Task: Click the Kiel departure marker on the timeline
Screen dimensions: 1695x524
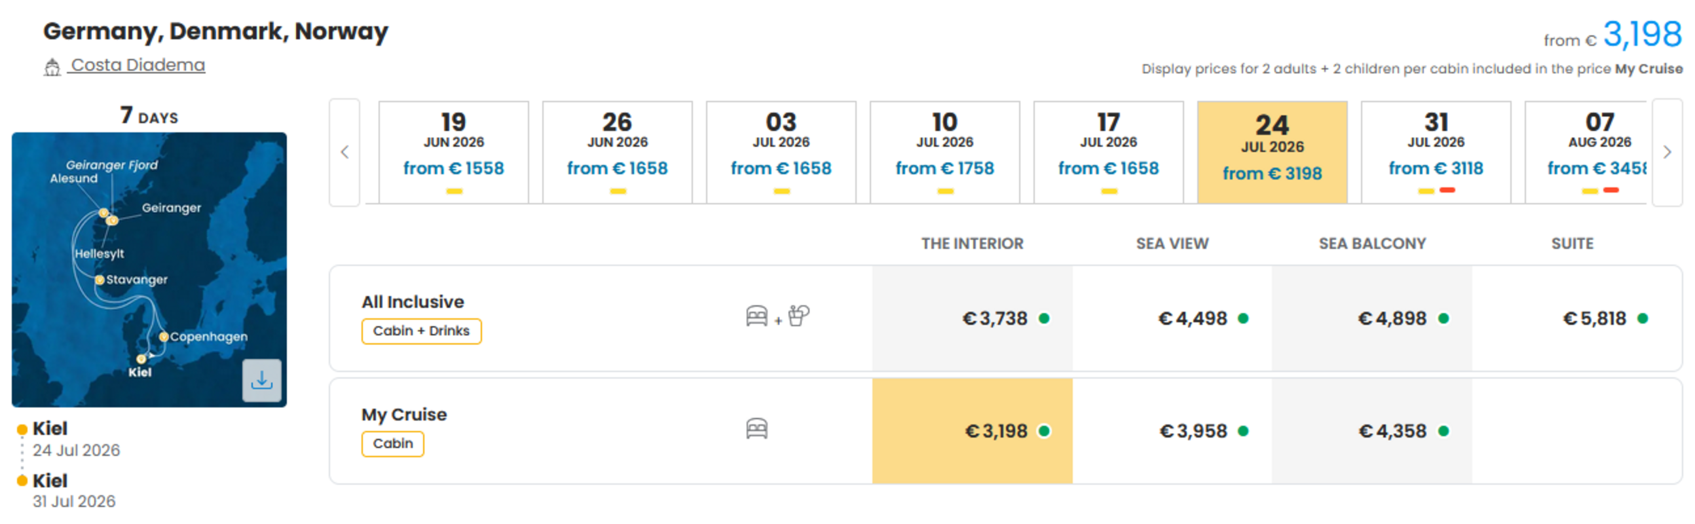Action: point(22,430)
